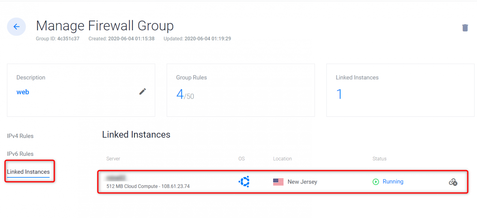Click the pencil icon to edit the description
The image size is (477, 218).
tap(143, 91)
